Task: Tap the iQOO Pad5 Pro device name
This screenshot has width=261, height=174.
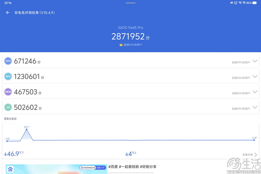Action: click(x=130, y=27)
